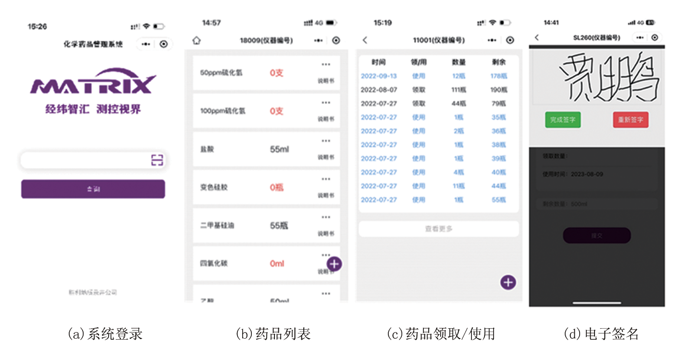Select the 50ppm硫化氢 item name
This screenshot has height=356, width=681.
tap(222, 73)
